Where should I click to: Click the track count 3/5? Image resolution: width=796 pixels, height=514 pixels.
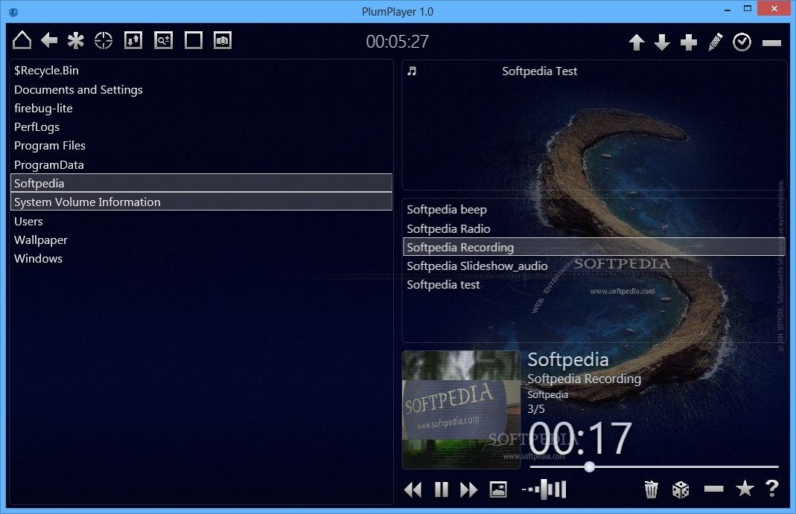tap(536, 408)
